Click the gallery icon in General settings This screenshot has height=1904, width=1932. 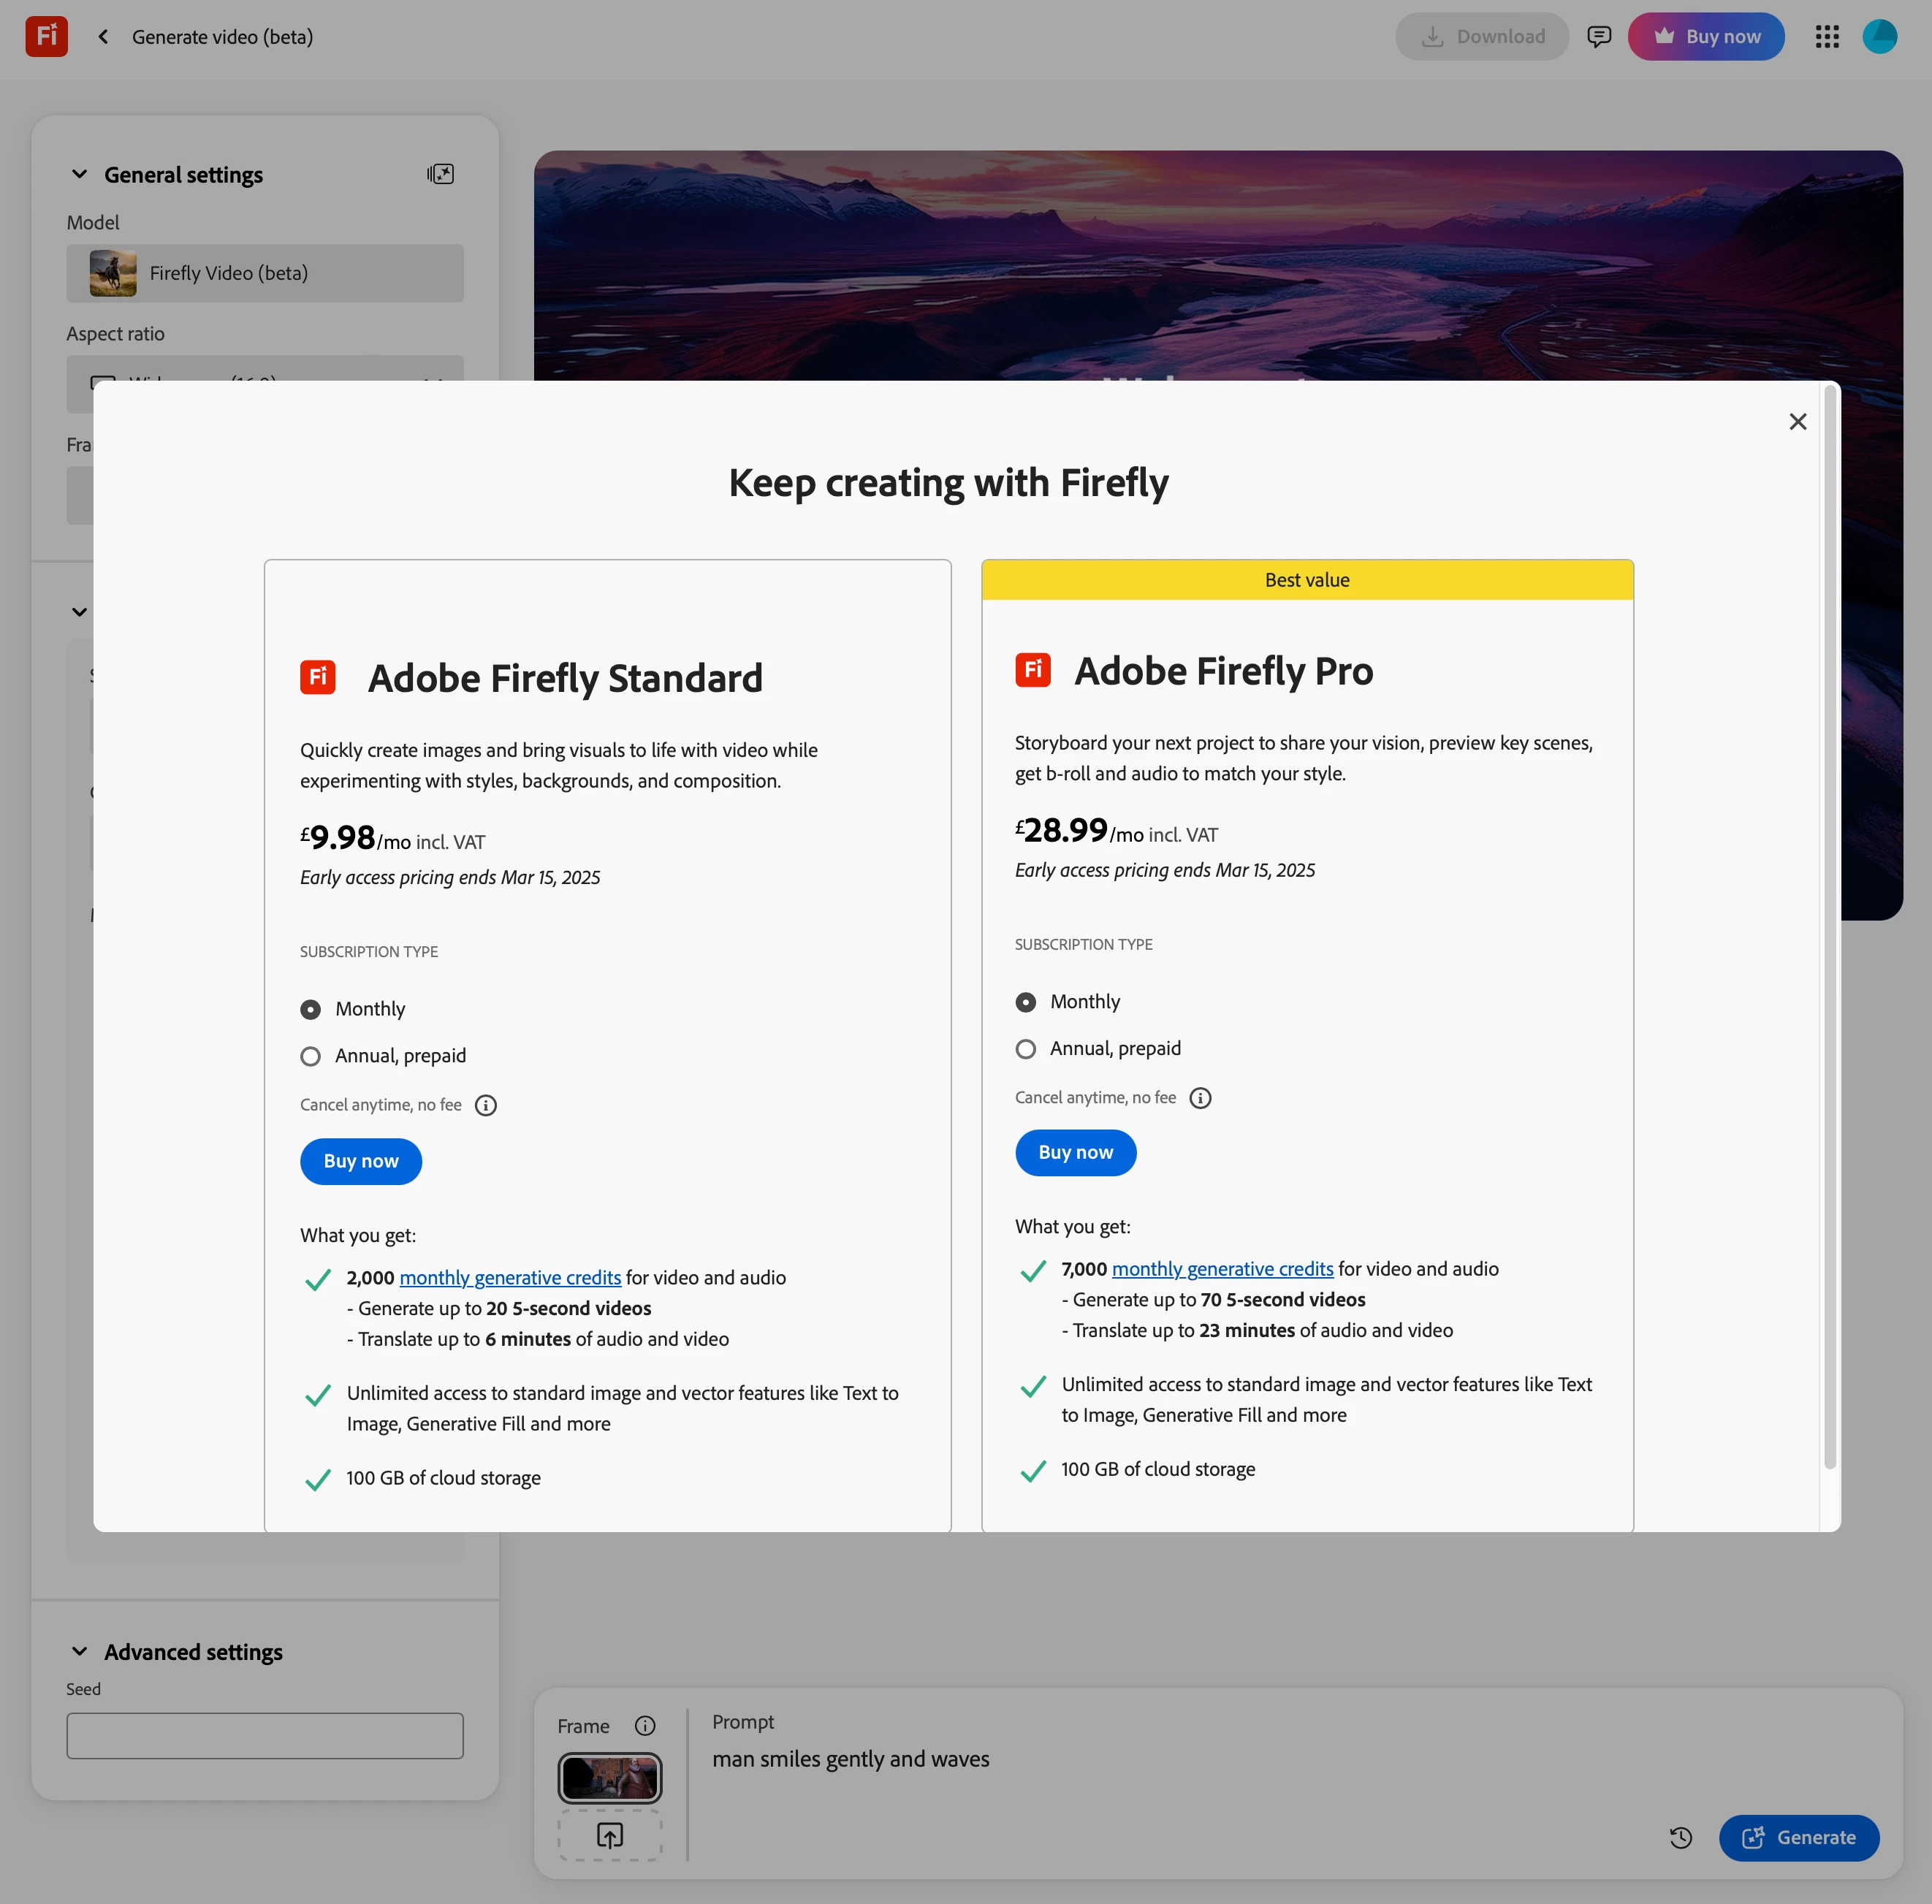click(440, 174)
